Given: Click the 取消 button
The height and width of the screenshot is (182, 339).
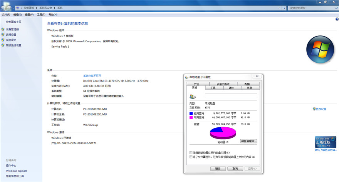Looking at the screenshot, I should (235, 169).
